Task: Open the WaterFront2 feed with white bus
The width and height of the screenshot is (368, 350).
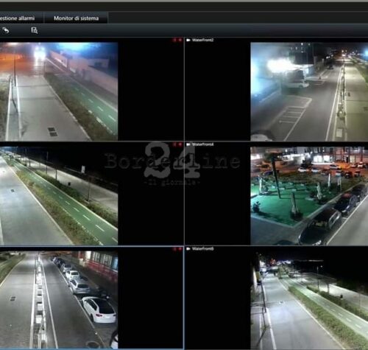Action: pyautogui.click(x=309, y=91)
